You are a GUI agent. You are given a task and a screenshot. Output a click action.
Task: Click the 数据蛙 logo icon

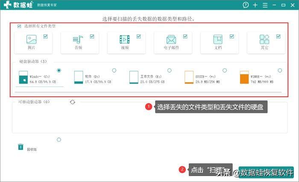coord(7,5)
